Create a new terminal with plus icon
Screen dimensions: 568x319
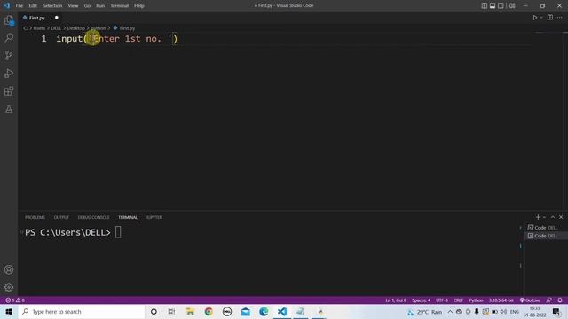pyautogui.click(x=538, y=217)
